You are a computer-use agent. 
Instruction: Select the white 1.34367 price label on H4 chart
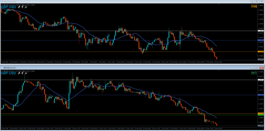click(x=261, y=31)
